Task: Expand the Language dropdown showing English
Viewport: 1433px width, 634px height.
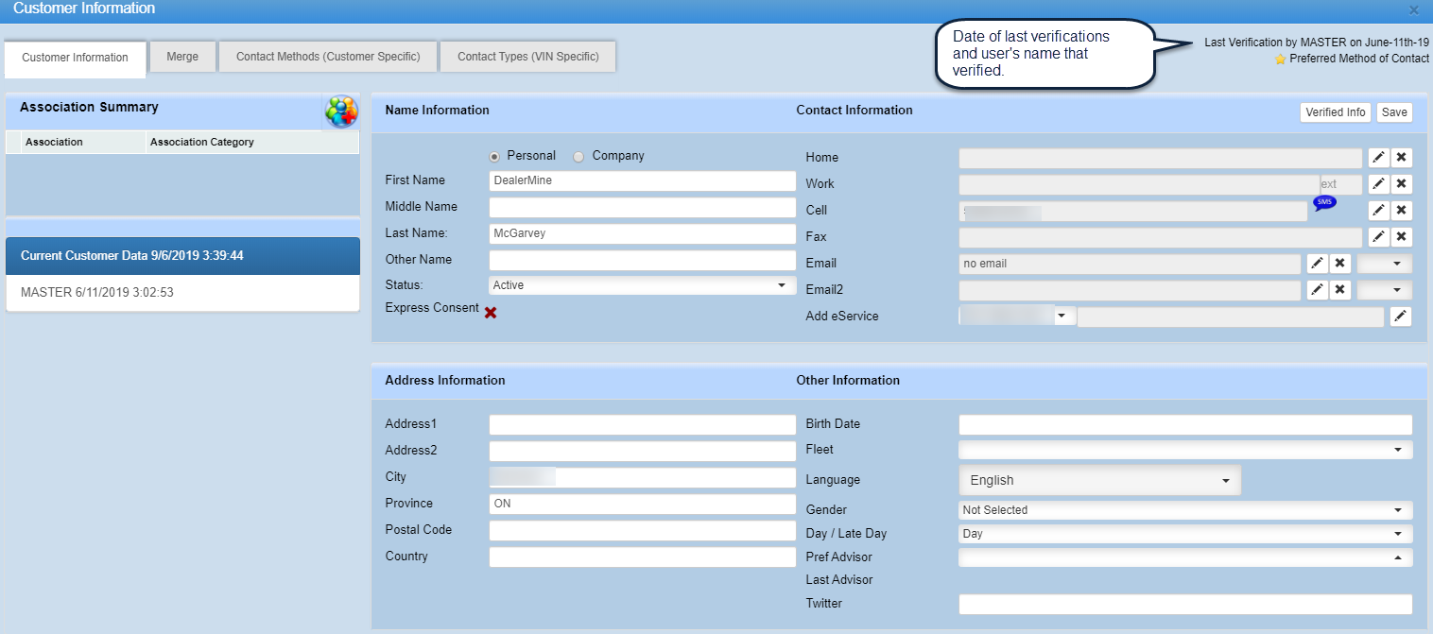Action: pyautogui.click(x=1099, y=480)
